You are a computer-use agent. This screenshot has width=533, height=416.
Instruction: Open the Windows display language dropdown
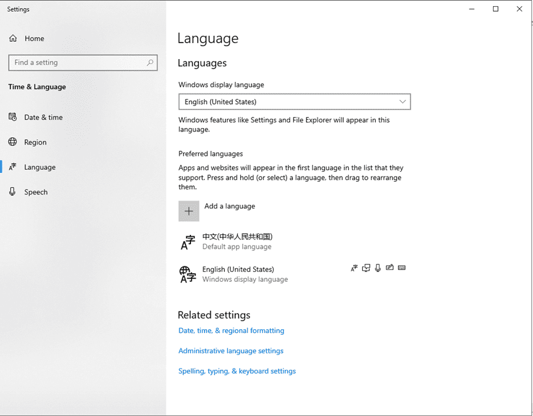[294, 102]
